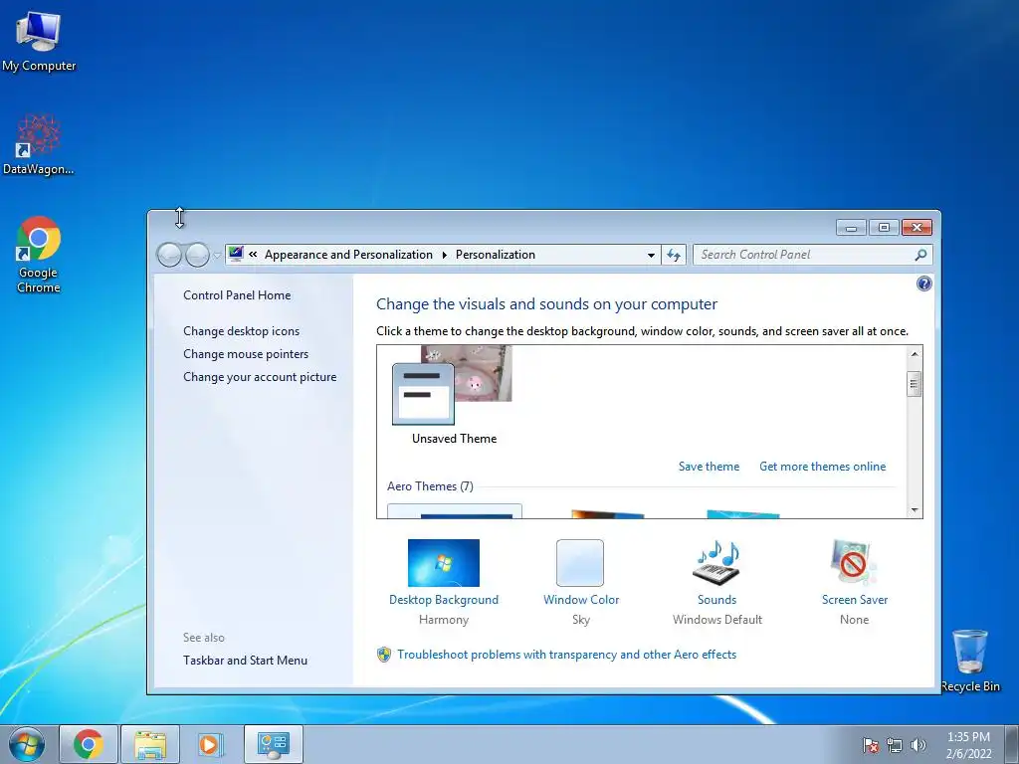Viewport: 1019px width, 764px height.
Task: Click the theme list scrollbar thumb
Action: (x=914, y=384)
